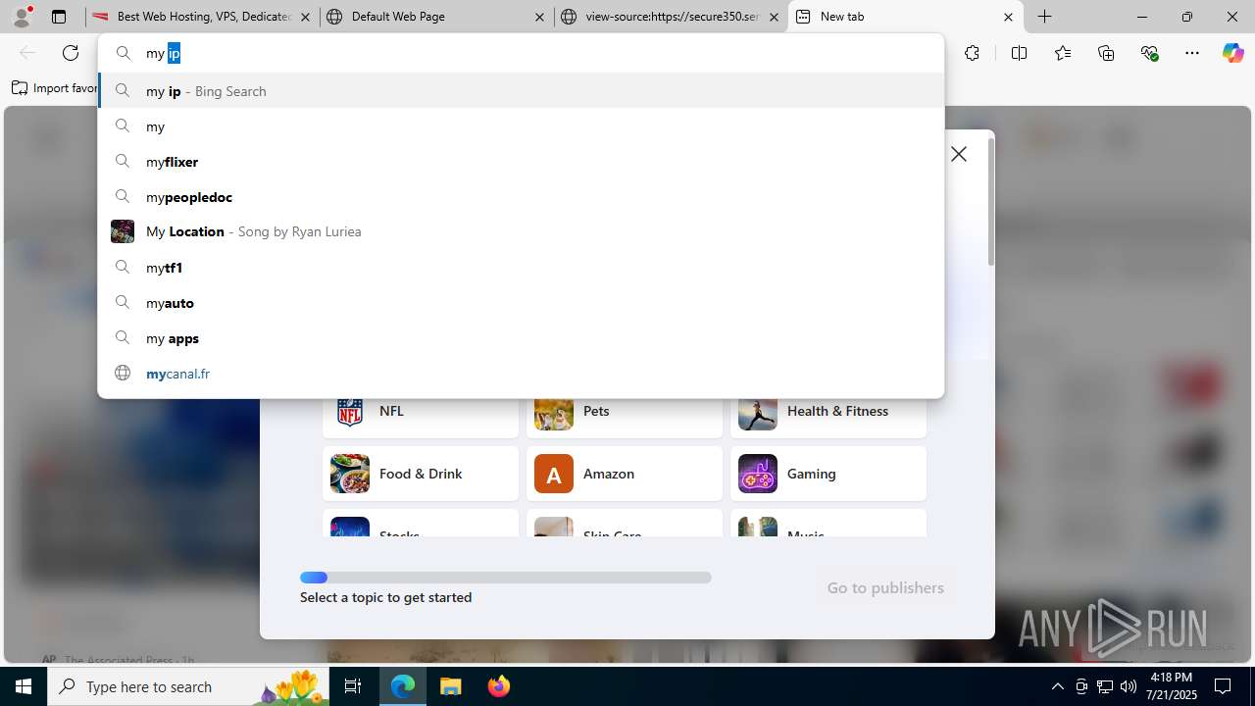Select the 'my' suggestion
The image size is (1255, 706).
tap(521, 126)
